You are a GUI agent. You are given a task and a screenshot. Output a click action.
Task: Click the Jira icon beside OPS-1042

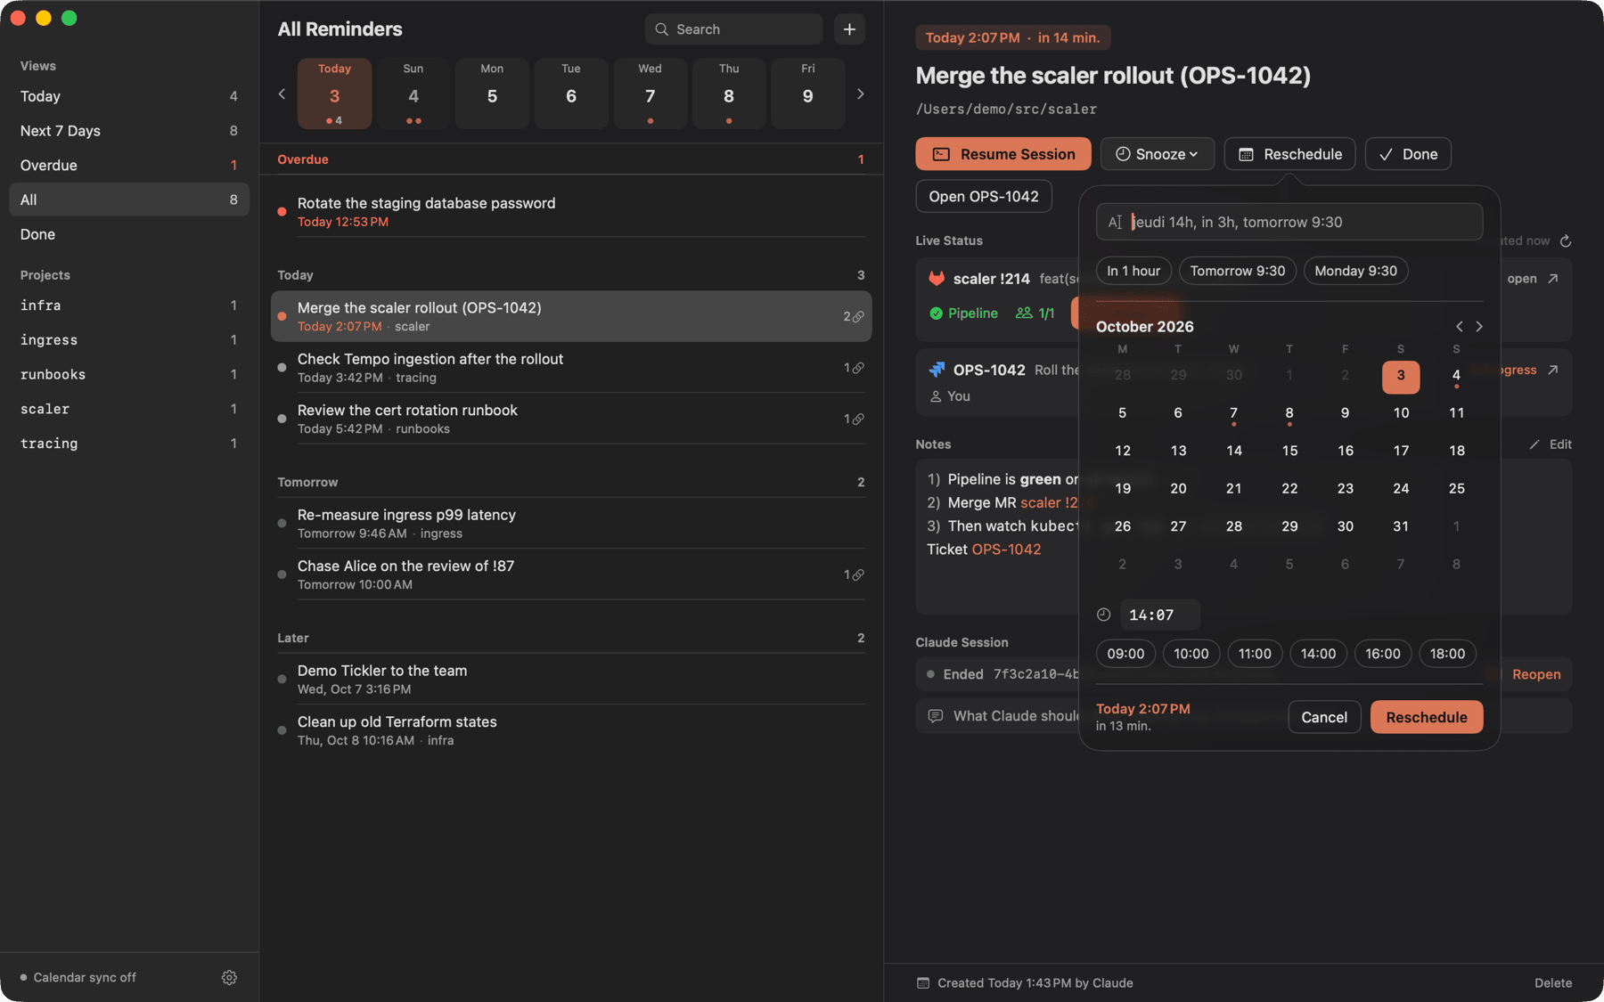tap(937, 370)
